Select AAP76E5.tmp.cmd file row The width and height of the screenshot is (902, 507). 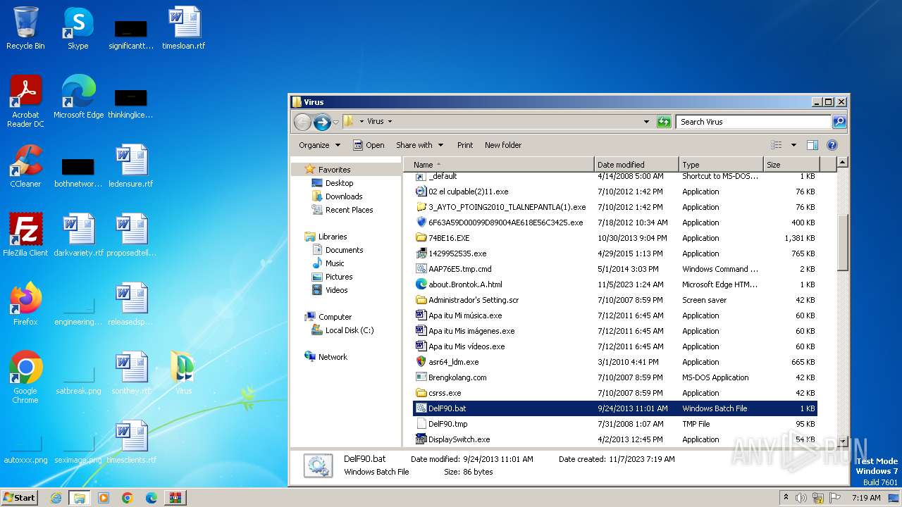pos(614,269)
